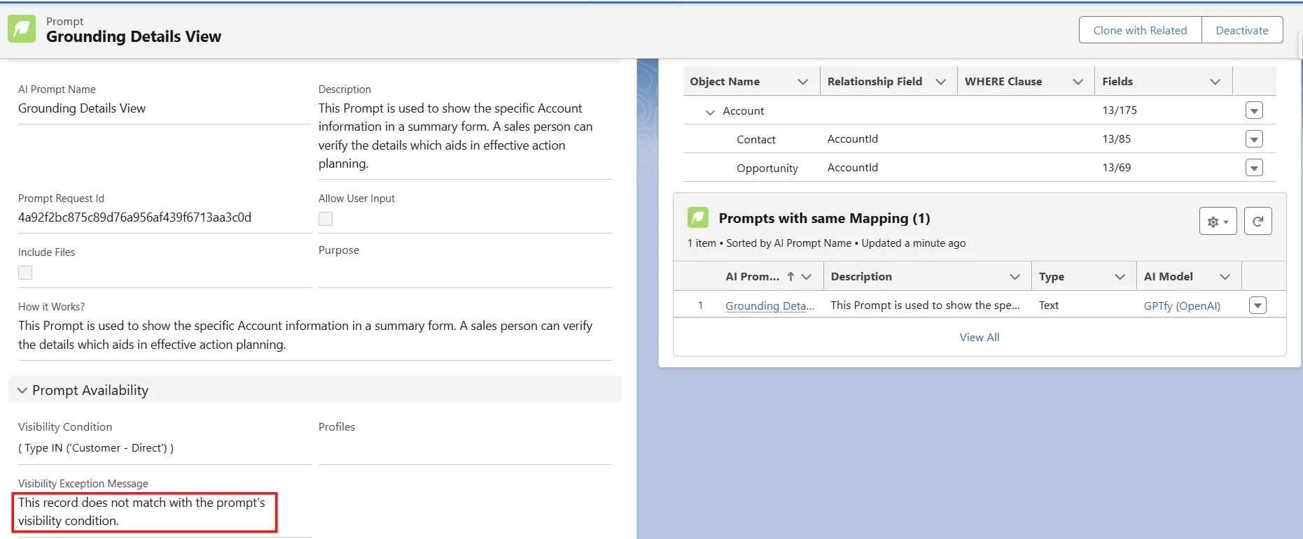Toggle the Include Files checkbox
1303x539 pixels.
coord(25,273)
